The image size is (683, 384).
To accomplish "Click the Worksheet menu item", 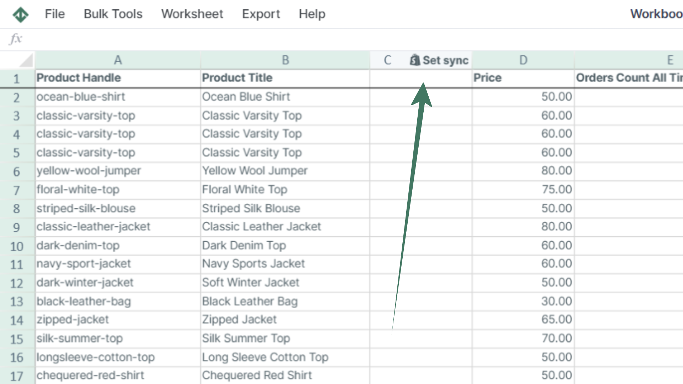I will pos(191,14).
